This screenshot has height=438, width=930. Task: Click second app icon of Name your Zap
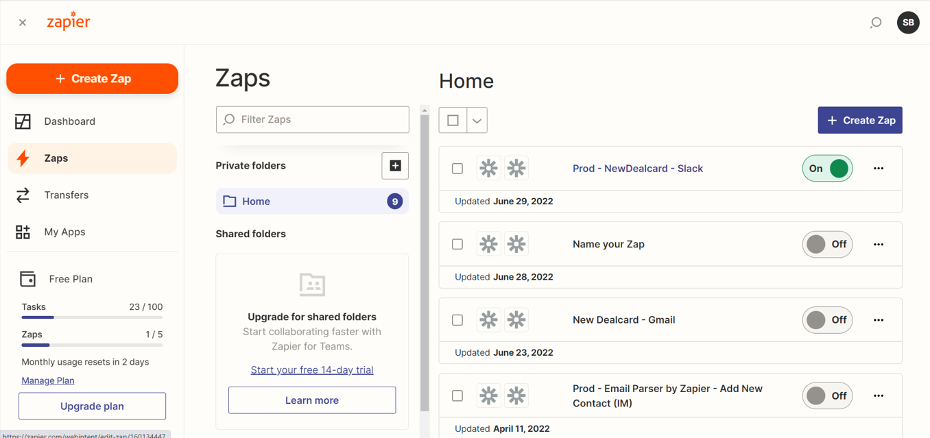(516, 244)
